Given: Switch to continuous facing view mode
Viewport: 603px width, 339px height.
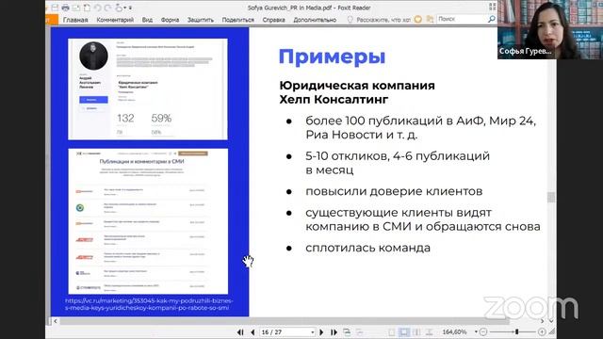Looking at the screenshot, I should coord(430,332).
